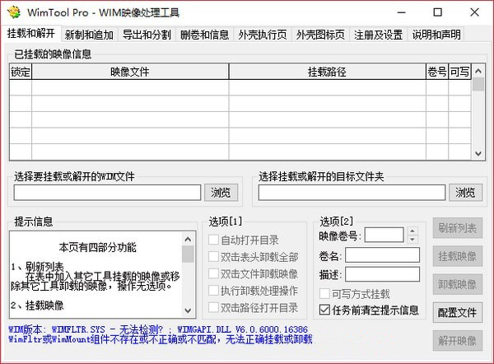Click the WimTool Pro title bar app icon

tap(13, 12)
